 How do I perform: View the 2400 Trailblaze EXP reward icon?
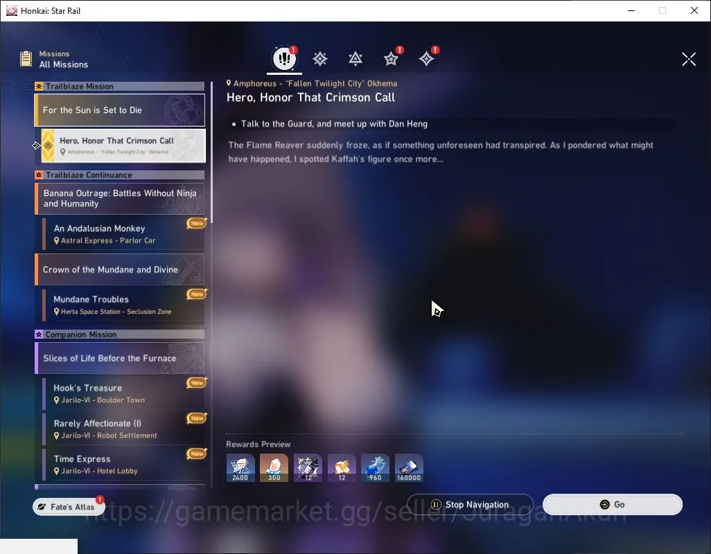[x=240, y=468]
